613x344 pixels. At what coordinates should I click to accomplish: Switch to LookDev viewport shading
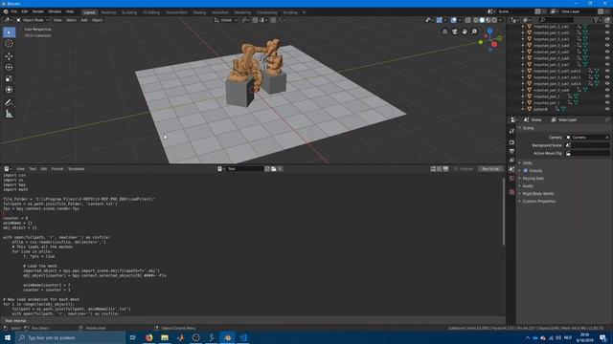click(488, 20)
